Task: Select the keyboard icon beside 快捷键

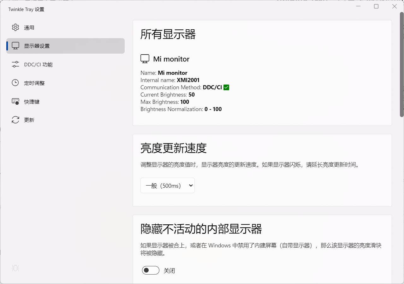Action: coord(15,101)
